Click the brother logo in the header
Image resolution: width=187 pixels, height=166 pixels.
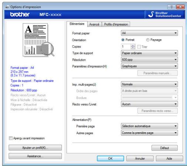[20, 14]
